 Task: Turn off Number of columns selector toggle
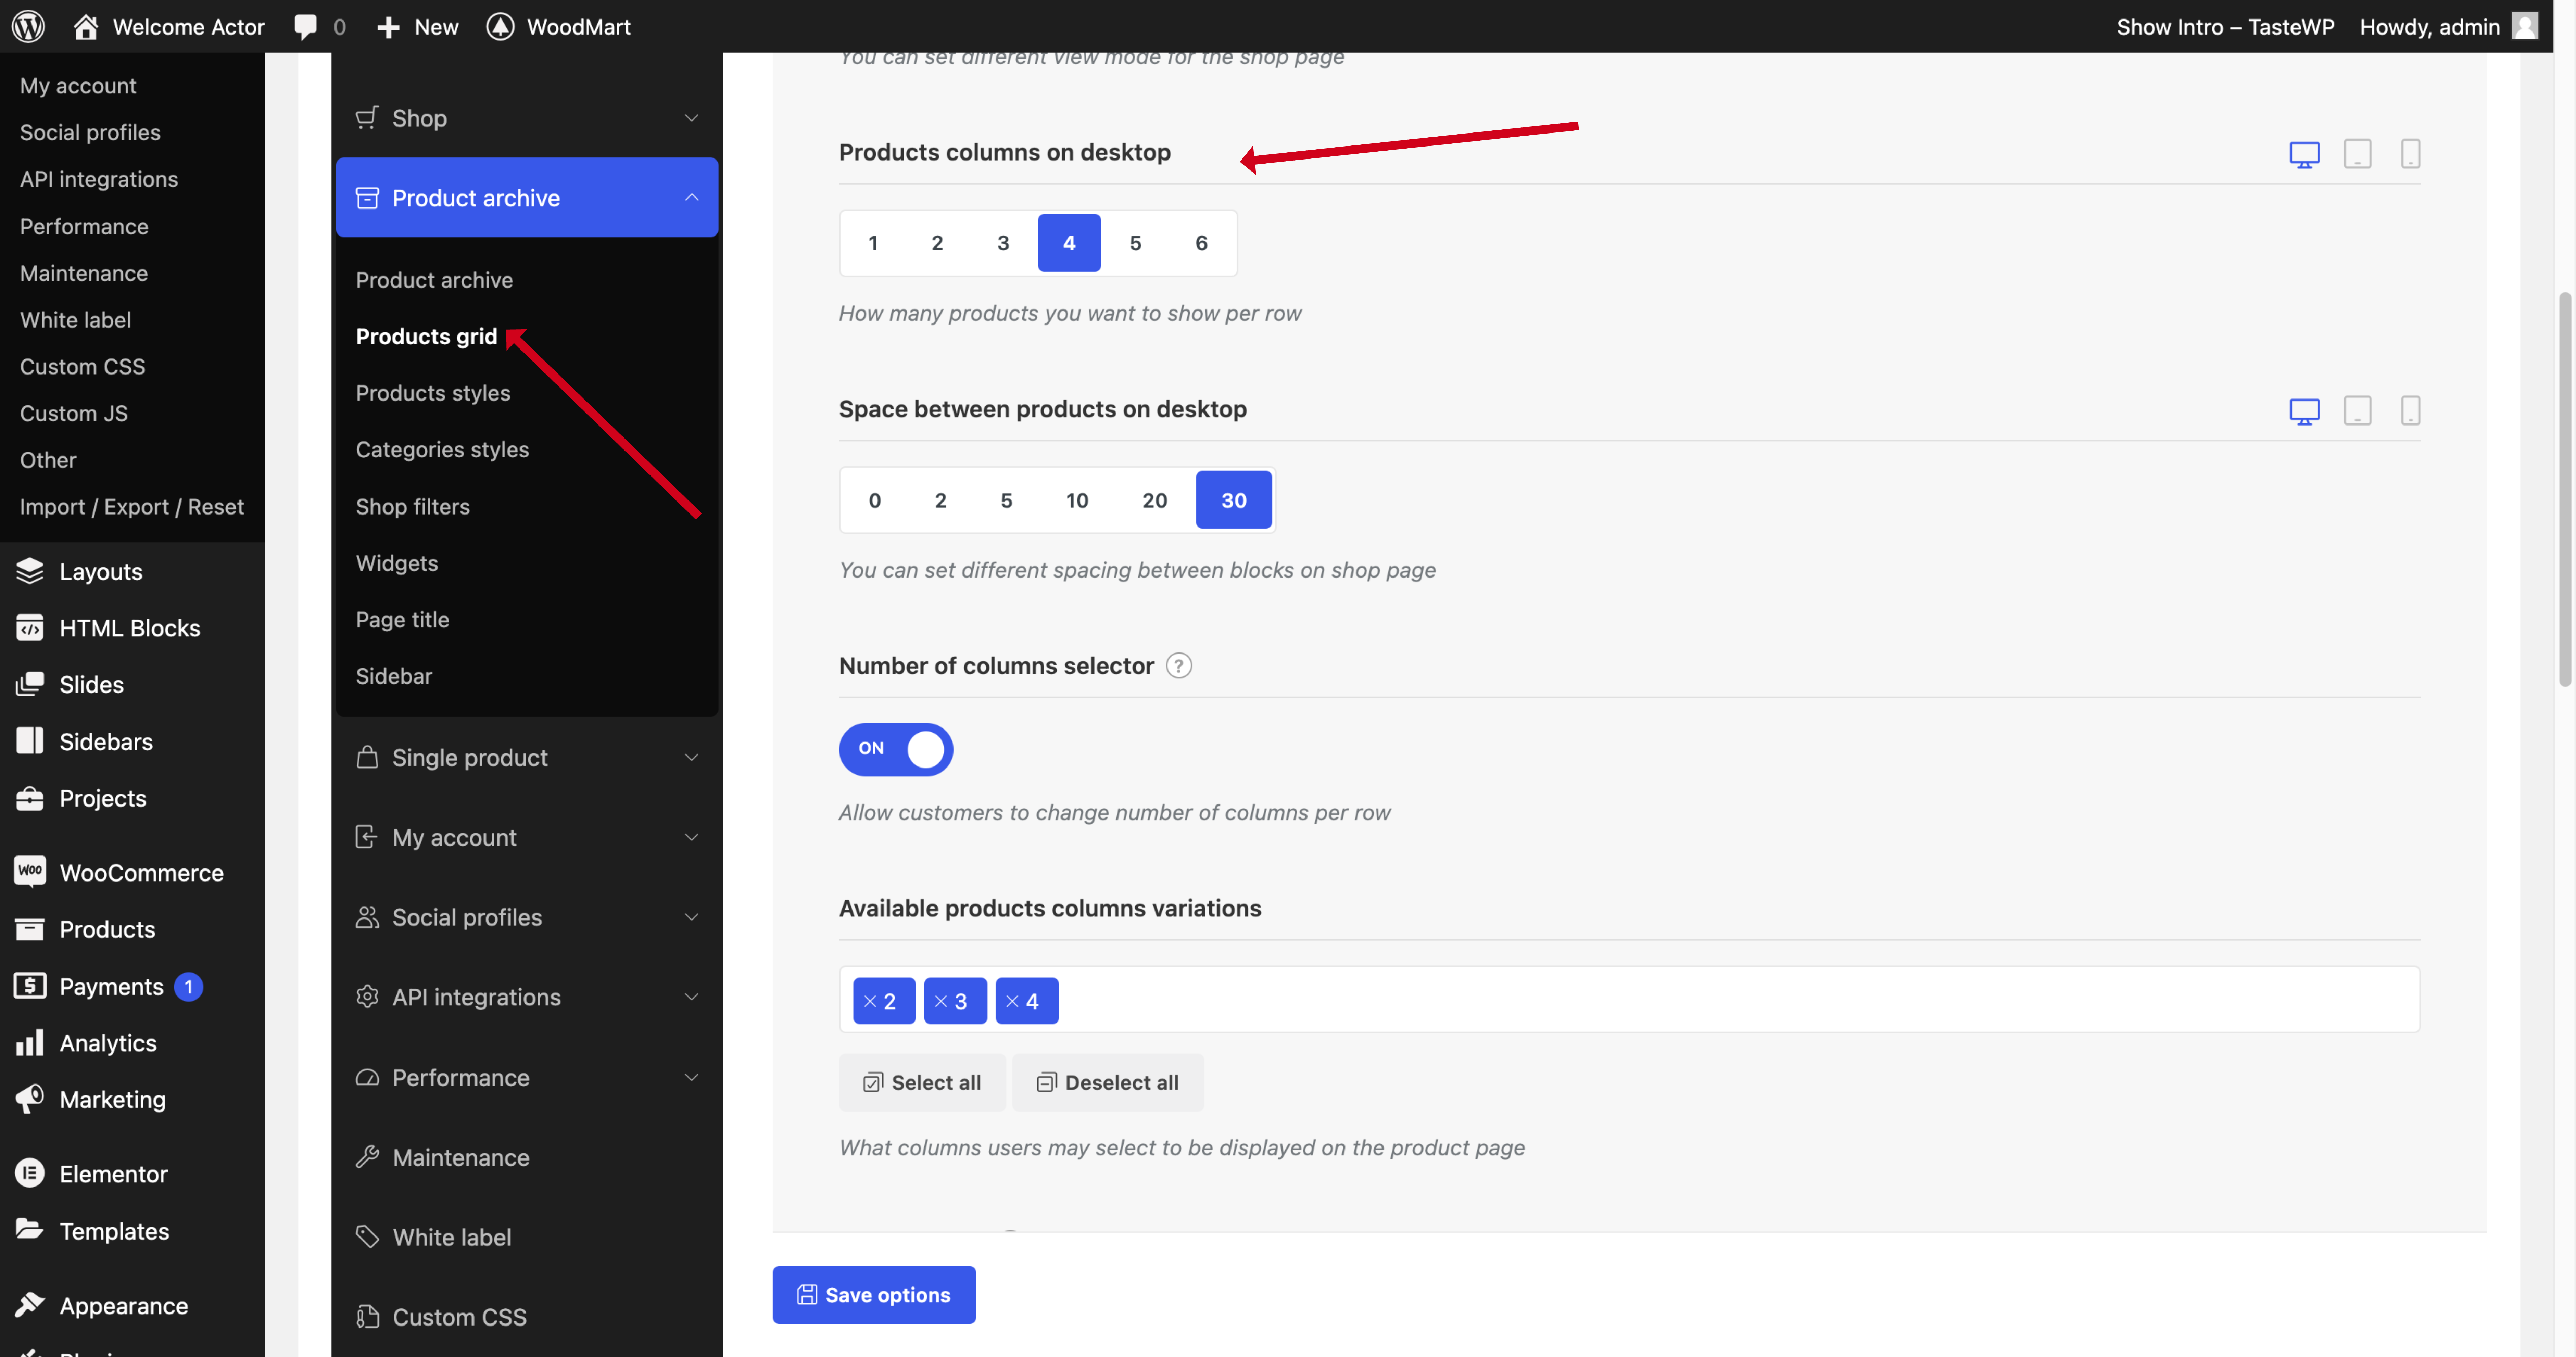coord(896,749)
